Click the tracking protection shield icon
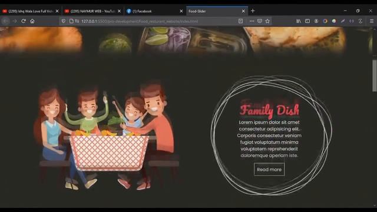377x212 pixels. 64,21
